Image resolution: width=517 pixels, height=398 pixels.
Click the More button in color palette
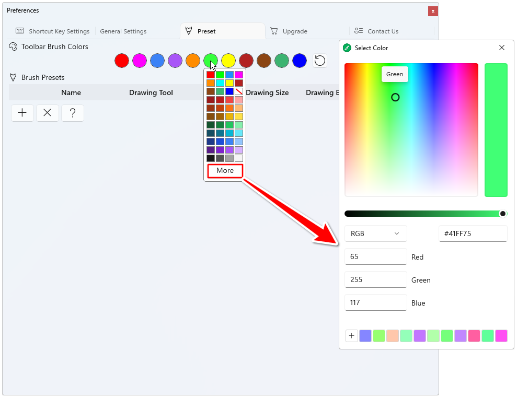pyautogui.click(x=225, y=171)
